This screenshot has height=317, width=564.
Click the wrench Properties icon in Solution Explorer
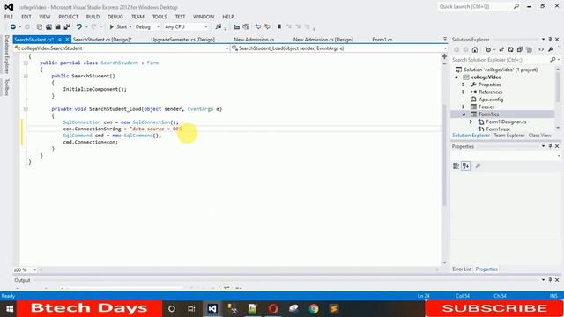point(551,49)
